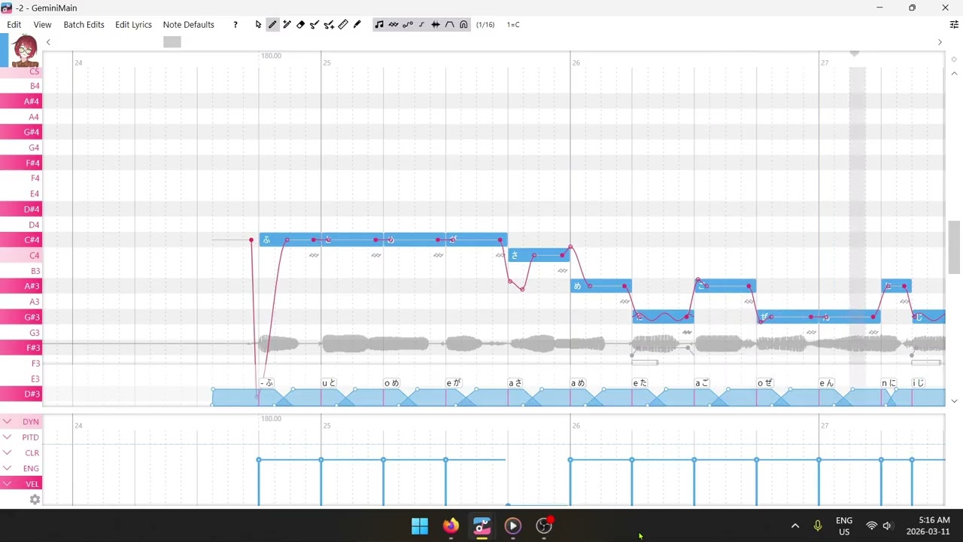Select the Pen Plus tool with sparkle

click(x=287, y=25)
